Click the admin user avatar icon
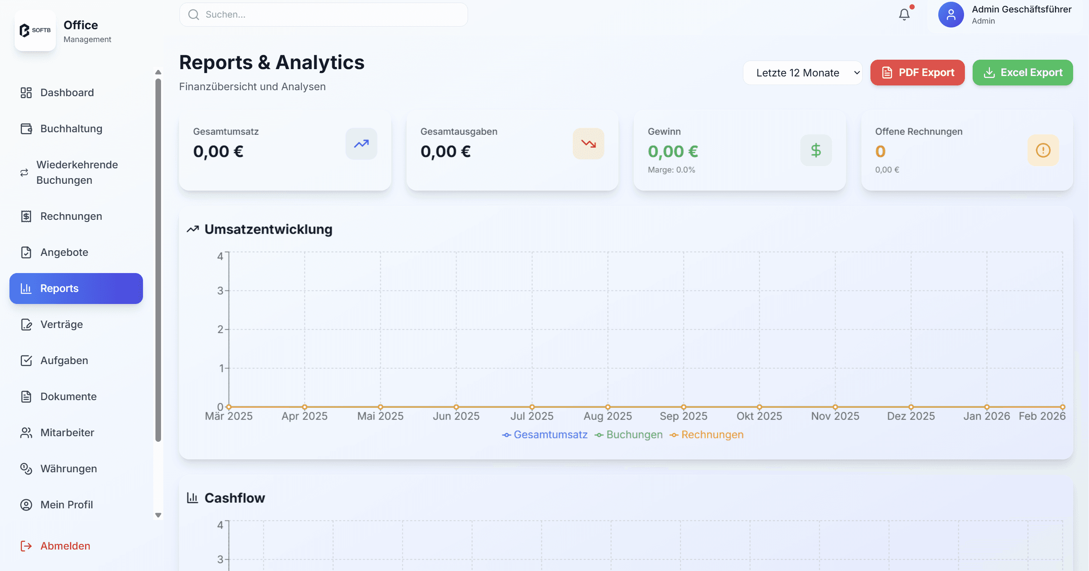Screen dimensions: 1089x571 951,15
